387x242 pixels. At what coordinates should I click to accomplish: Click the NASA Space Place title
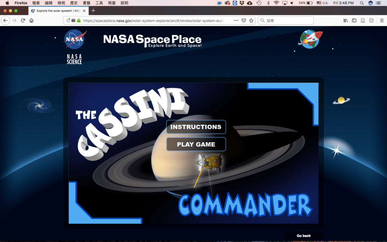coord(152,40)
